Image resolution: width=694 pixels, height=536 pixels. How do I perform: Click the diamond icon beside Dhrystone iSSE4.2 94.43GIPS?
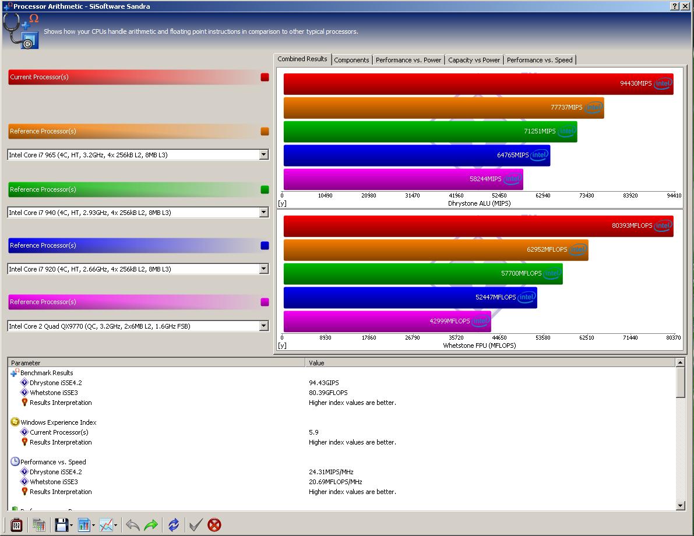[x=24, y=382]
